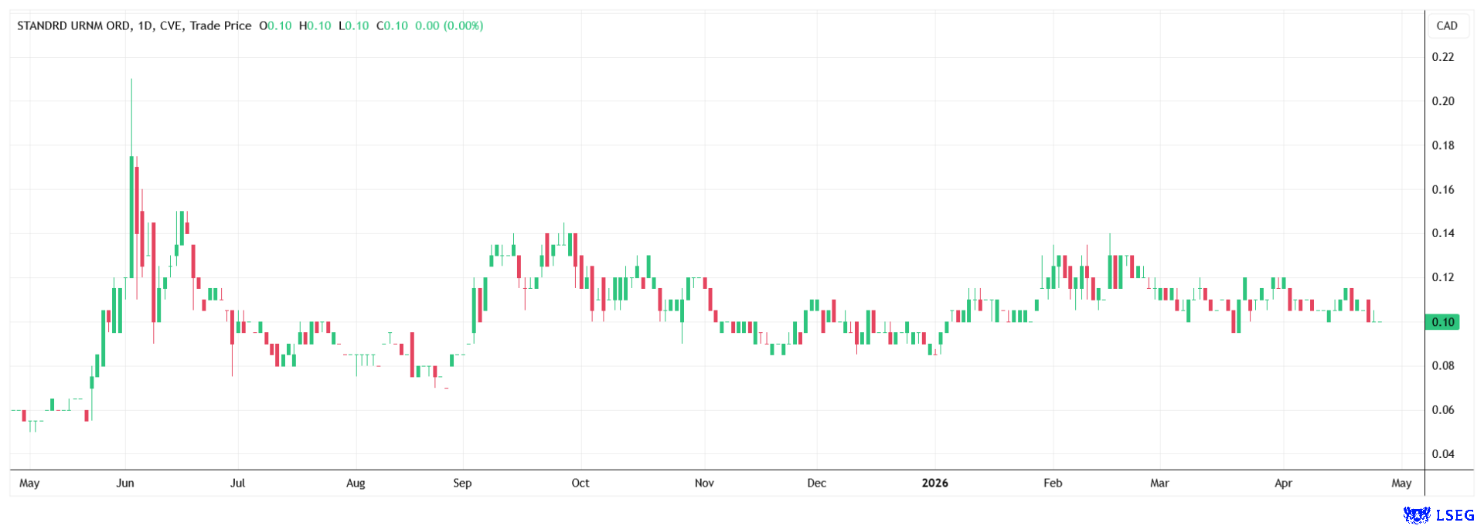Select the 0.00 (0.00%) change readout
Viewport: 1484px width, 526px height.
point(449,25)
